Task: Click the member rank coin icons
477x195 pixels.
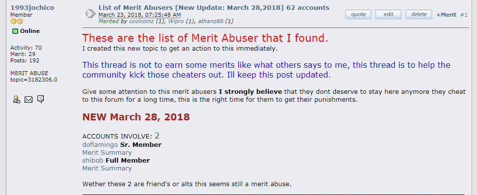Action: pyautogui.click(x=16, y=21)
